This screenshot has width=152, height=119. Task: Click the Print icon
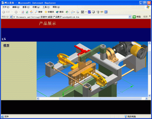pyautogui.click(x=78, y=12)
